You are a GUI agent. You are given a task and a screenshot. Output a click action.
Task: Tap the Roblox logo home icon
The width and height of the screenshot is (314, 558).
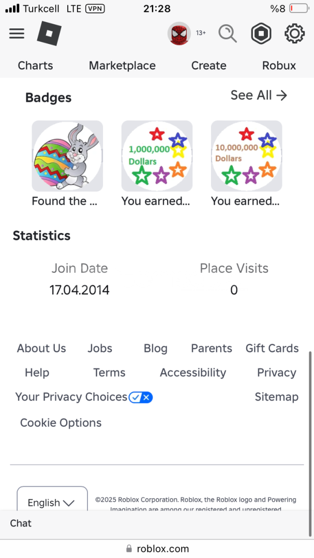[49, 34]
